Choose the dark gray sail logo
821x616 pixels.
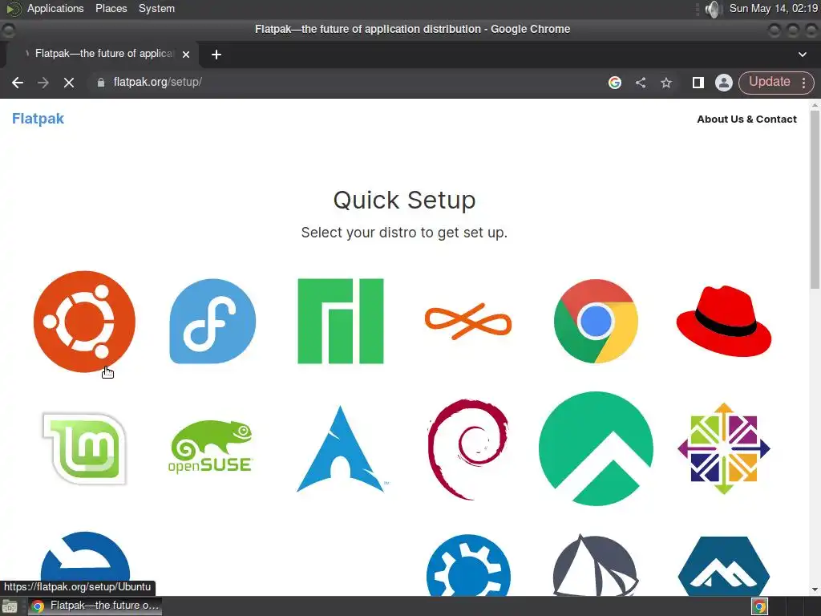coord(596,565)
